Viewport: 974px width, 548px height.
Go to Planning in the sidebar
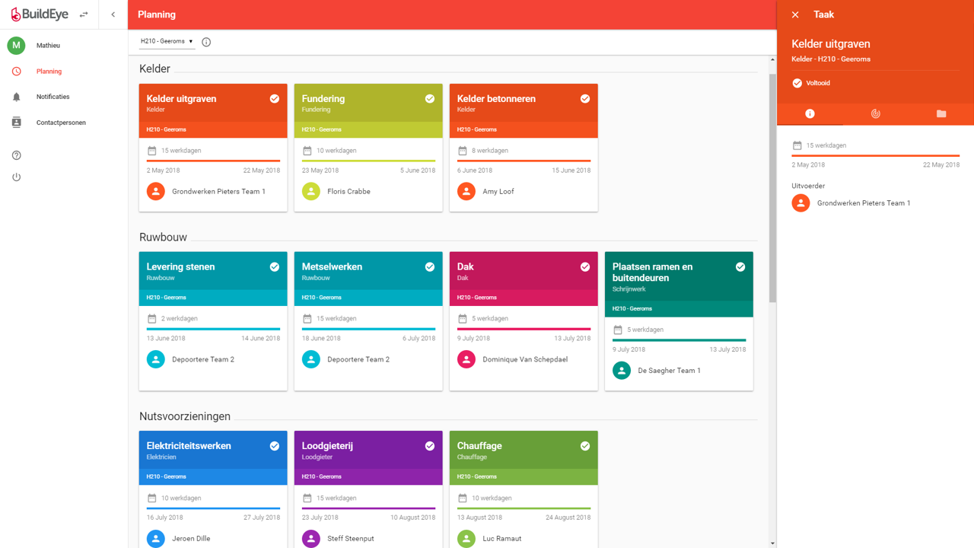[x=49, y=72]
